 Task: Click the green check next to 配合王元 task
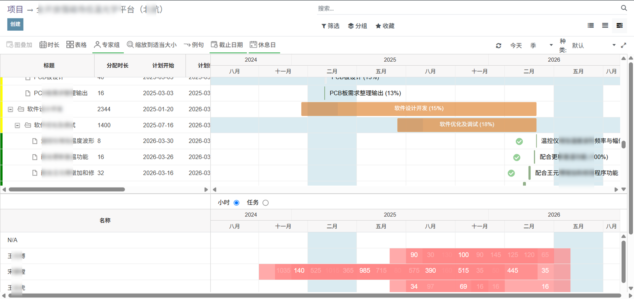tap(511, 173)
